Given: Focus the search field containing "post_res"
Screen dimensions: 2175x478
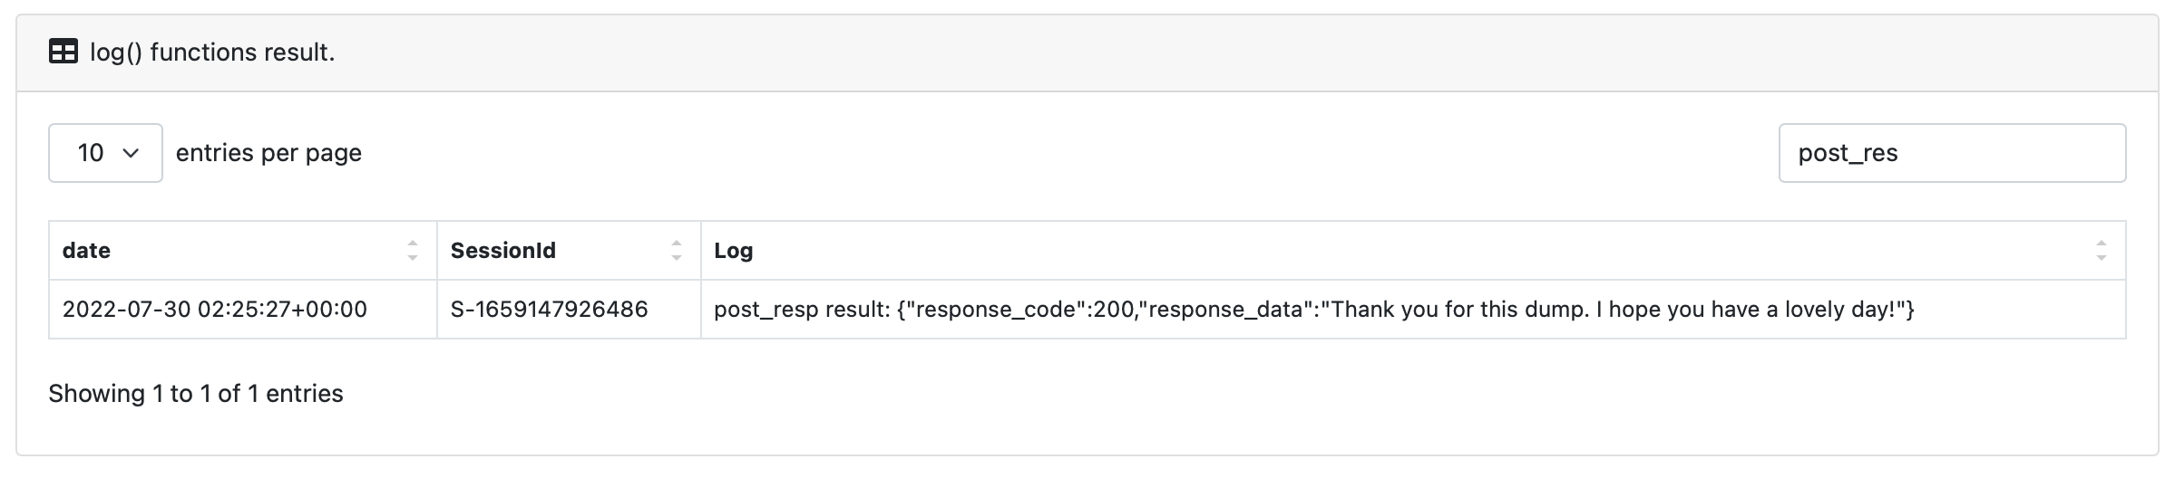Looking at the screenshot, I should point(1951,153).
